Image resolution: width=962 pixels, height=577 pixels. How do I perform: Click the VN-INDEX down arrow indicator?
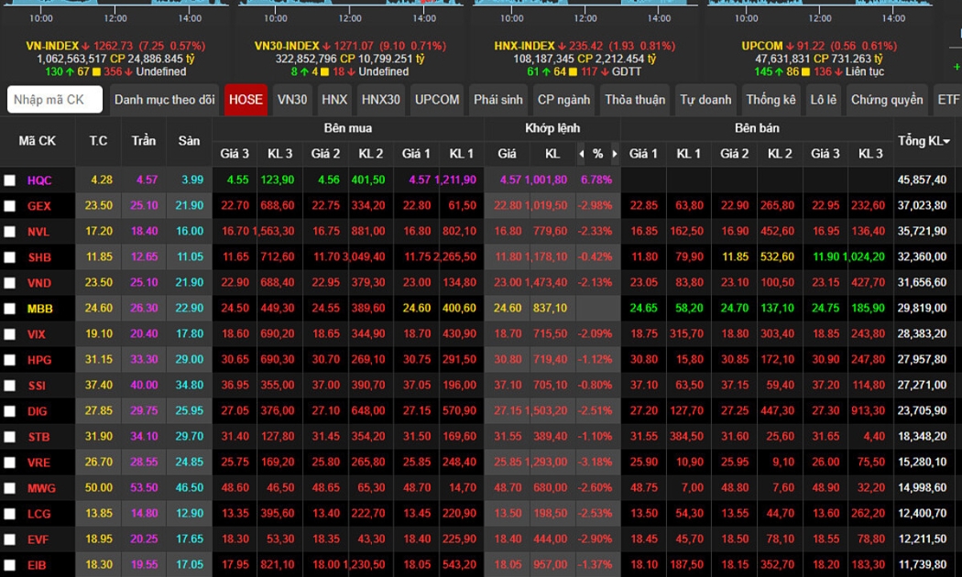tap(86, 46)
